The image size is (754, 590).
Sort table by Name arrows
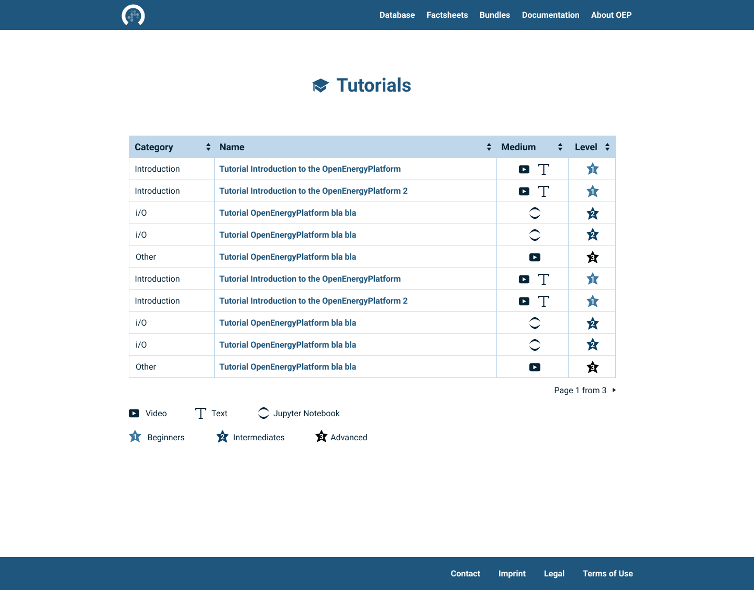click(x=489, y=147)
